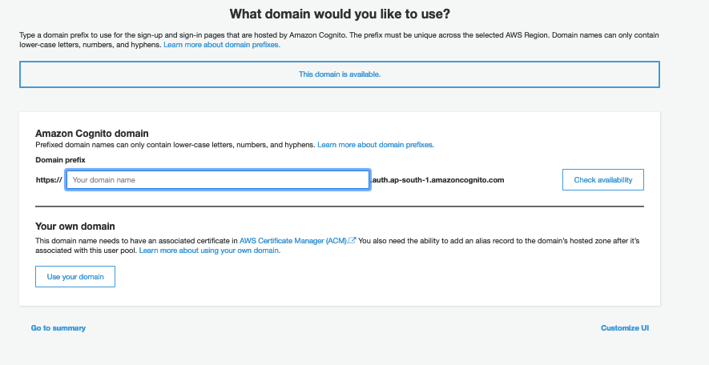Click the Domain prefix field label

pos(60,160)
